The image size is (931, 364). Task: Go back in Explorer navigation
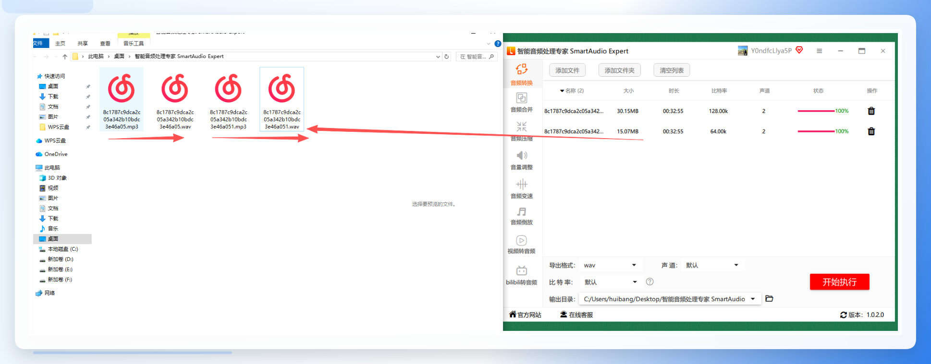tap(35, 57)
